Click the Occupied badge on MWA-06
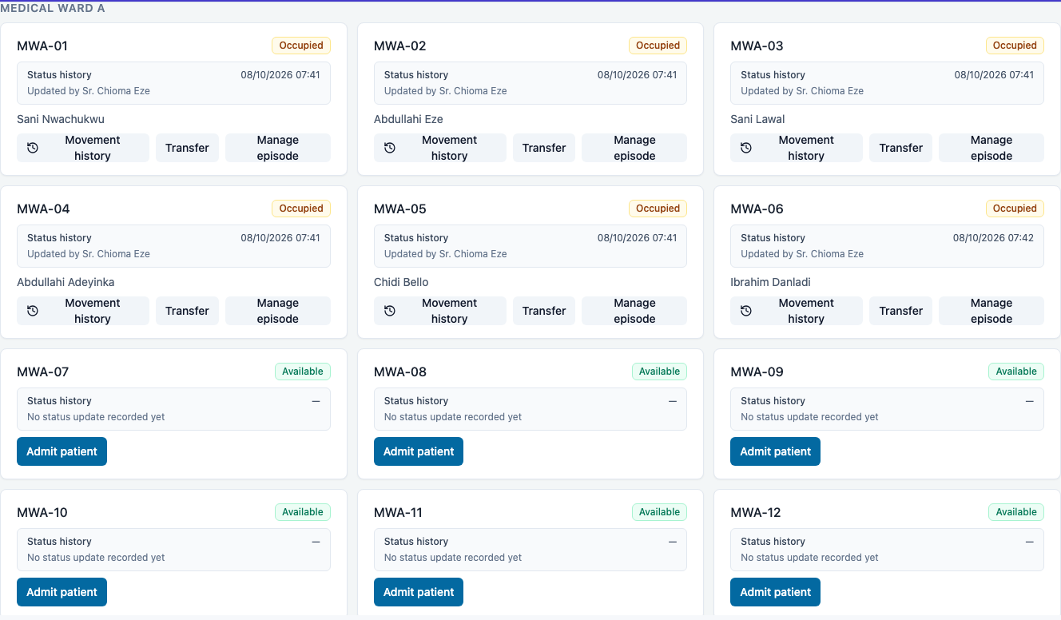The image size is (1061, 620). pyautogui.click(x=1015, y=209)
